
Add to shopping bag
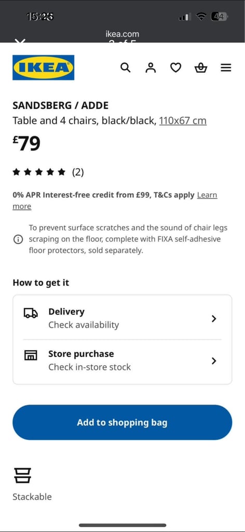(x=122, y=422)
